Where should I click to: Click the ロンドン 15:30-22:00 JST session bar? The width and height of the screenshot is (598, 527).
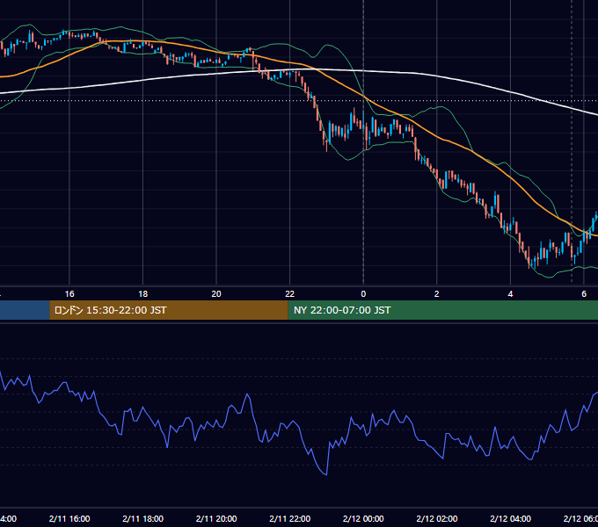click(169, 310)
